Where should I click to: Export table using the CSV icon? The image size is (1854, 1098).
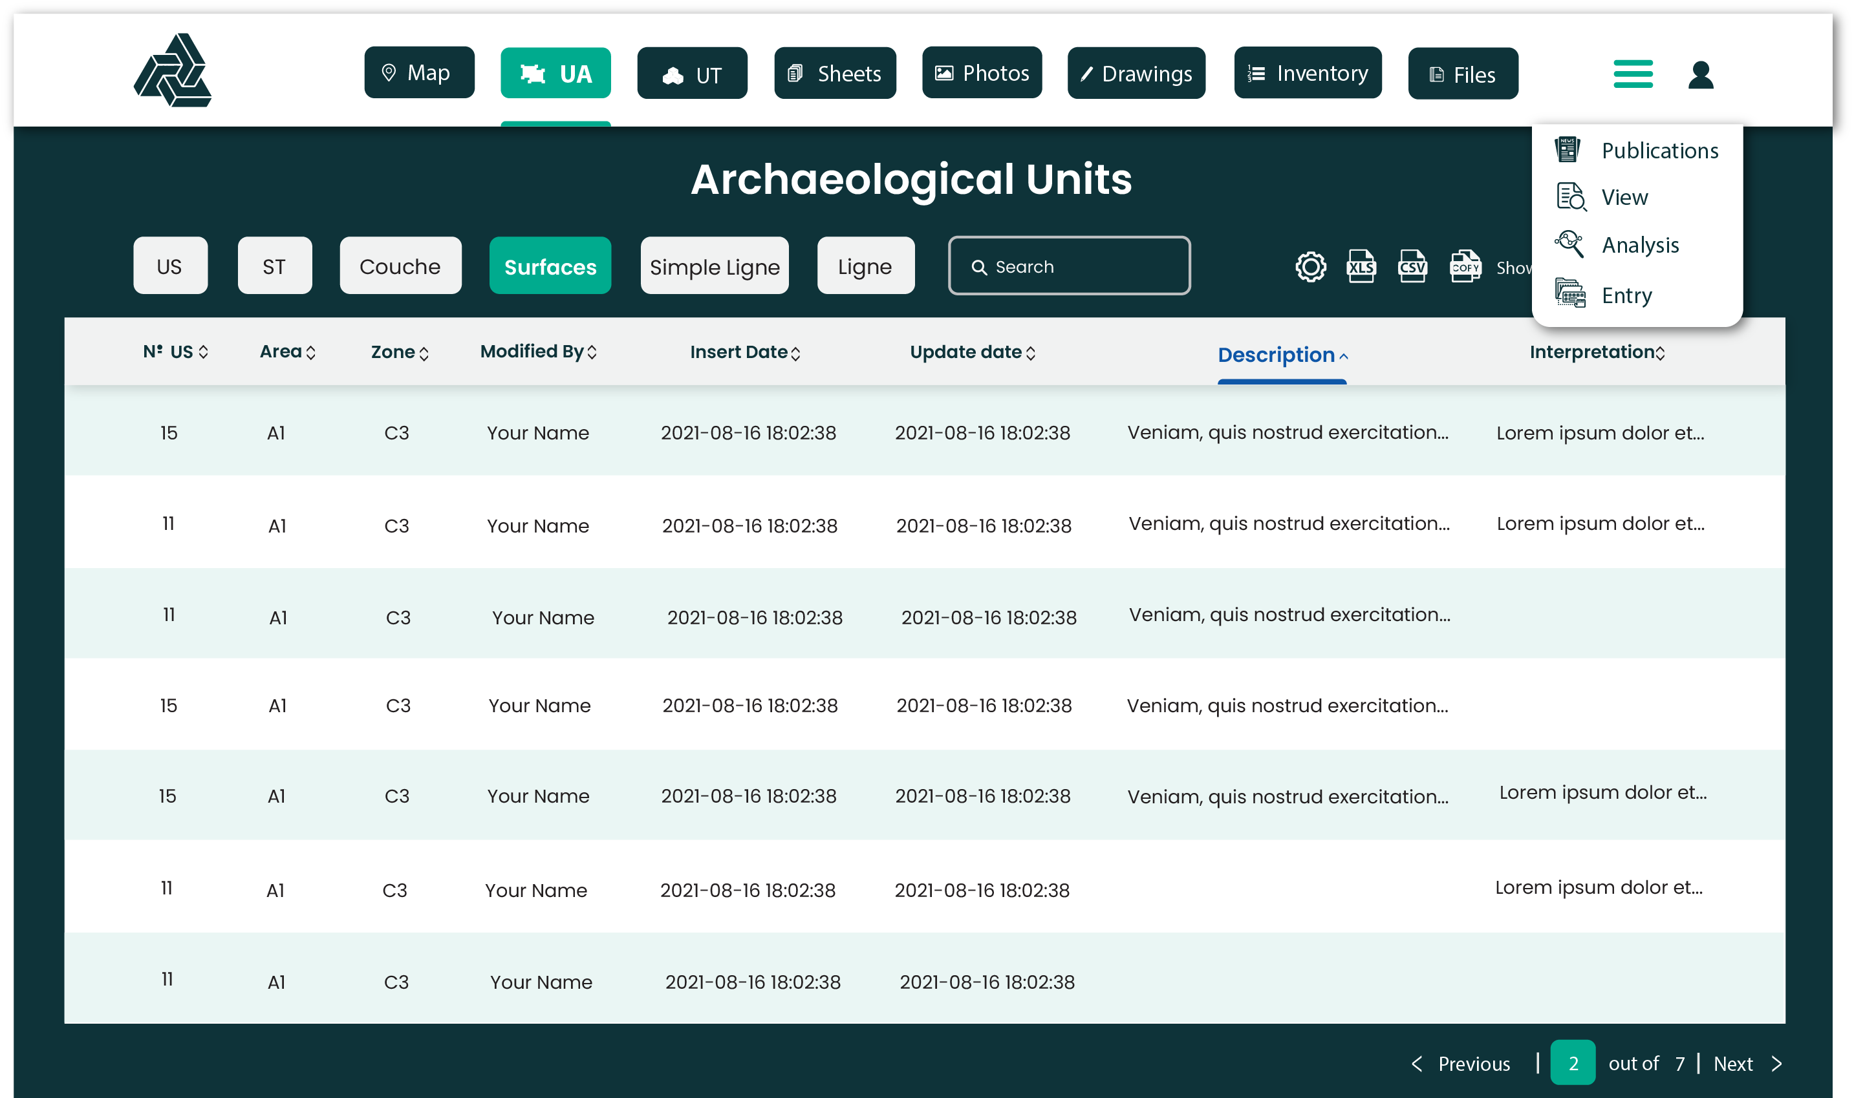[1412, 266]
